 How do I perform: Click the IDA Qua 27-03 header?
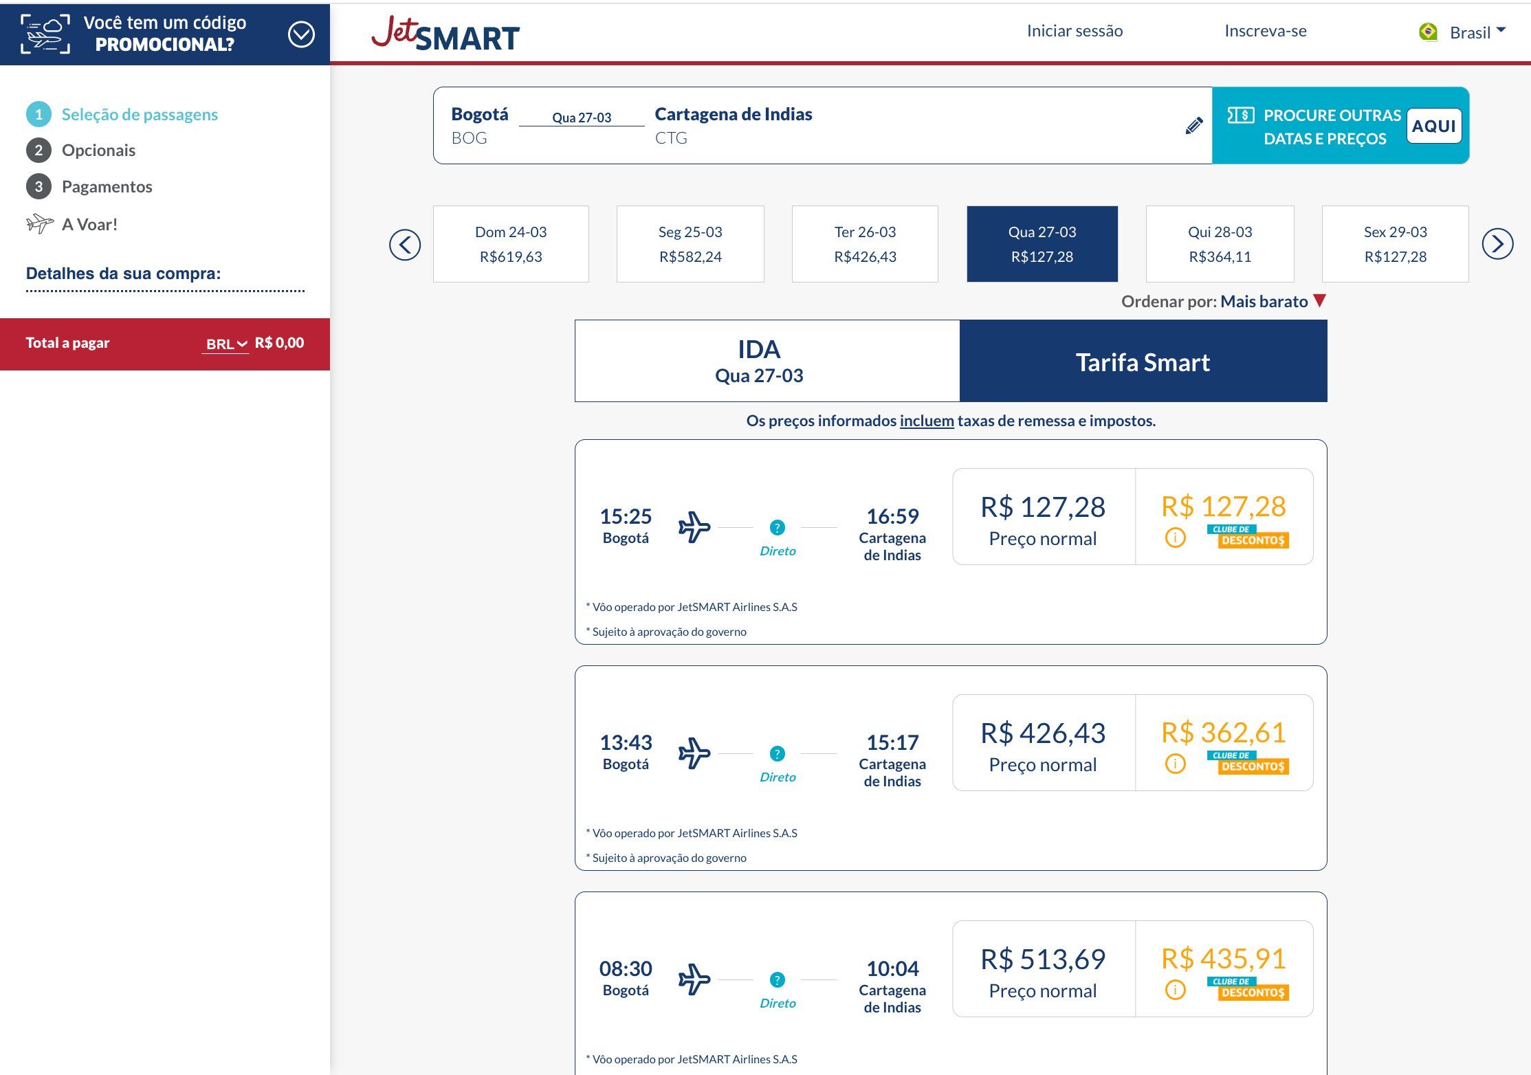coord(767,362)
